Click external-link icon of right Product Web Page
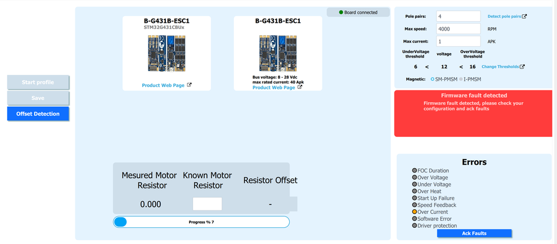This screenshot has width=557, height=244. pos(300,87)
